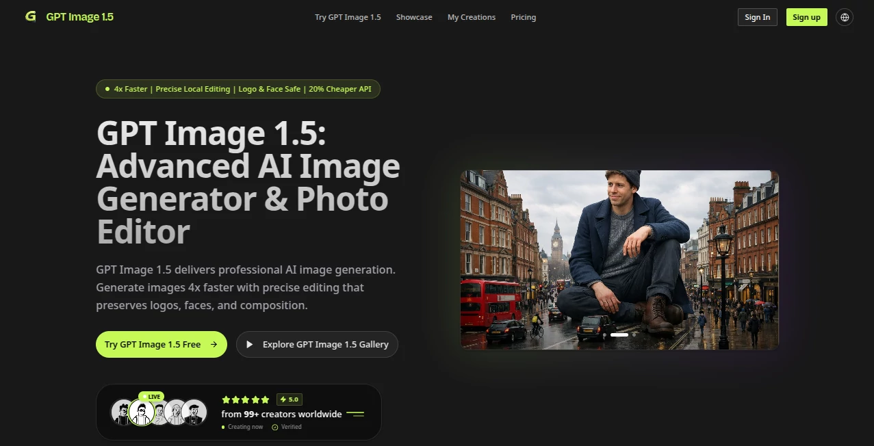Click the highlighted creator avatar
874x446 pixels.
pos(142,412)
